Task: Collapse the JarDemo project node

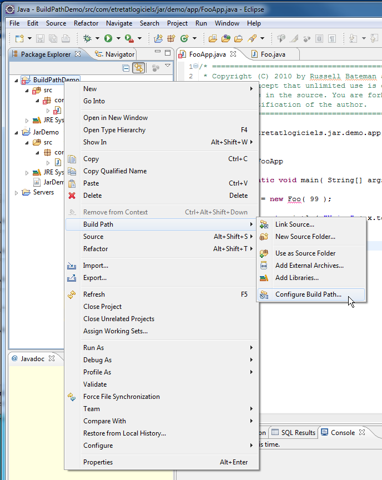Action: 16,133
